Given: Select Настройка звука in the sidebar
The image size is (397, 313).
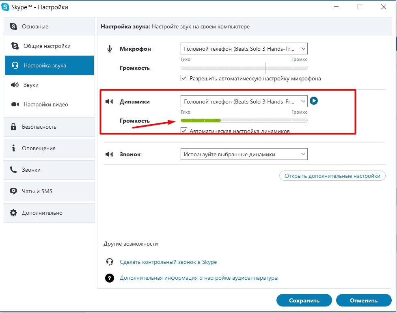Looking at the screenshot, I should (x=50, y=65).
